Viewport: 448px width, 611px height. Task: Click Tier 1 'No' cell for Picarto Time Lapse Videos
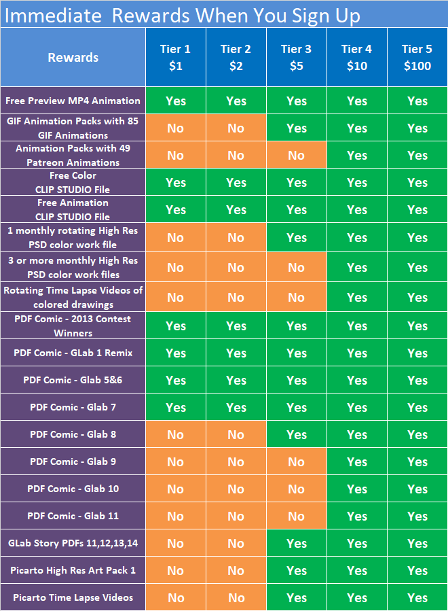[175, 598]
